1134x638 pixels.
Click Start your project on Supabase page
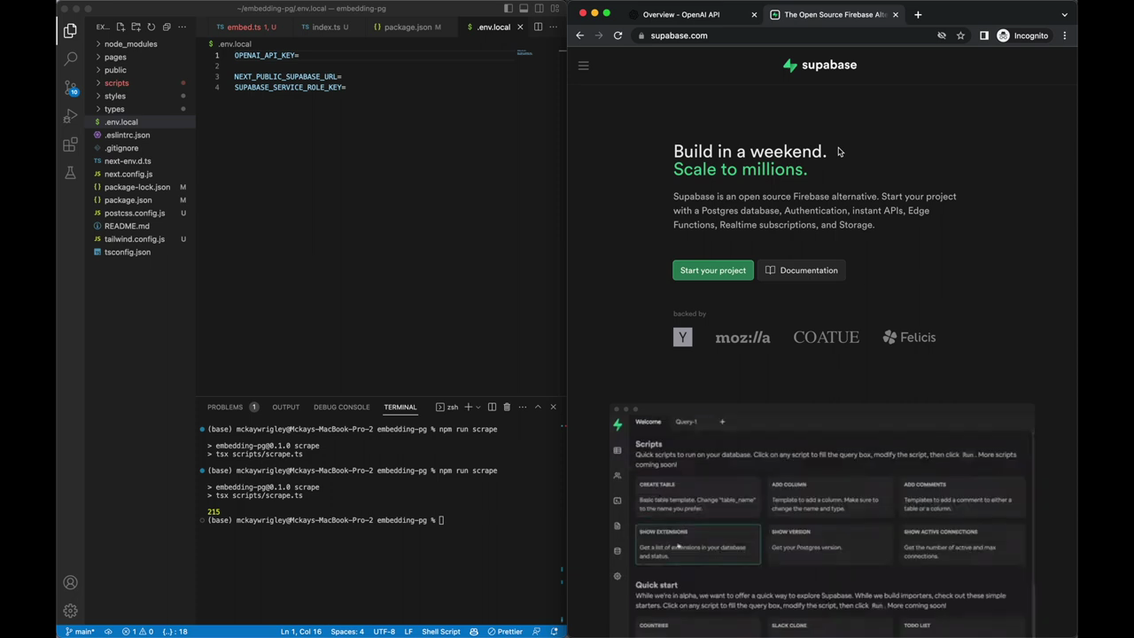click(x=713, y=270)
